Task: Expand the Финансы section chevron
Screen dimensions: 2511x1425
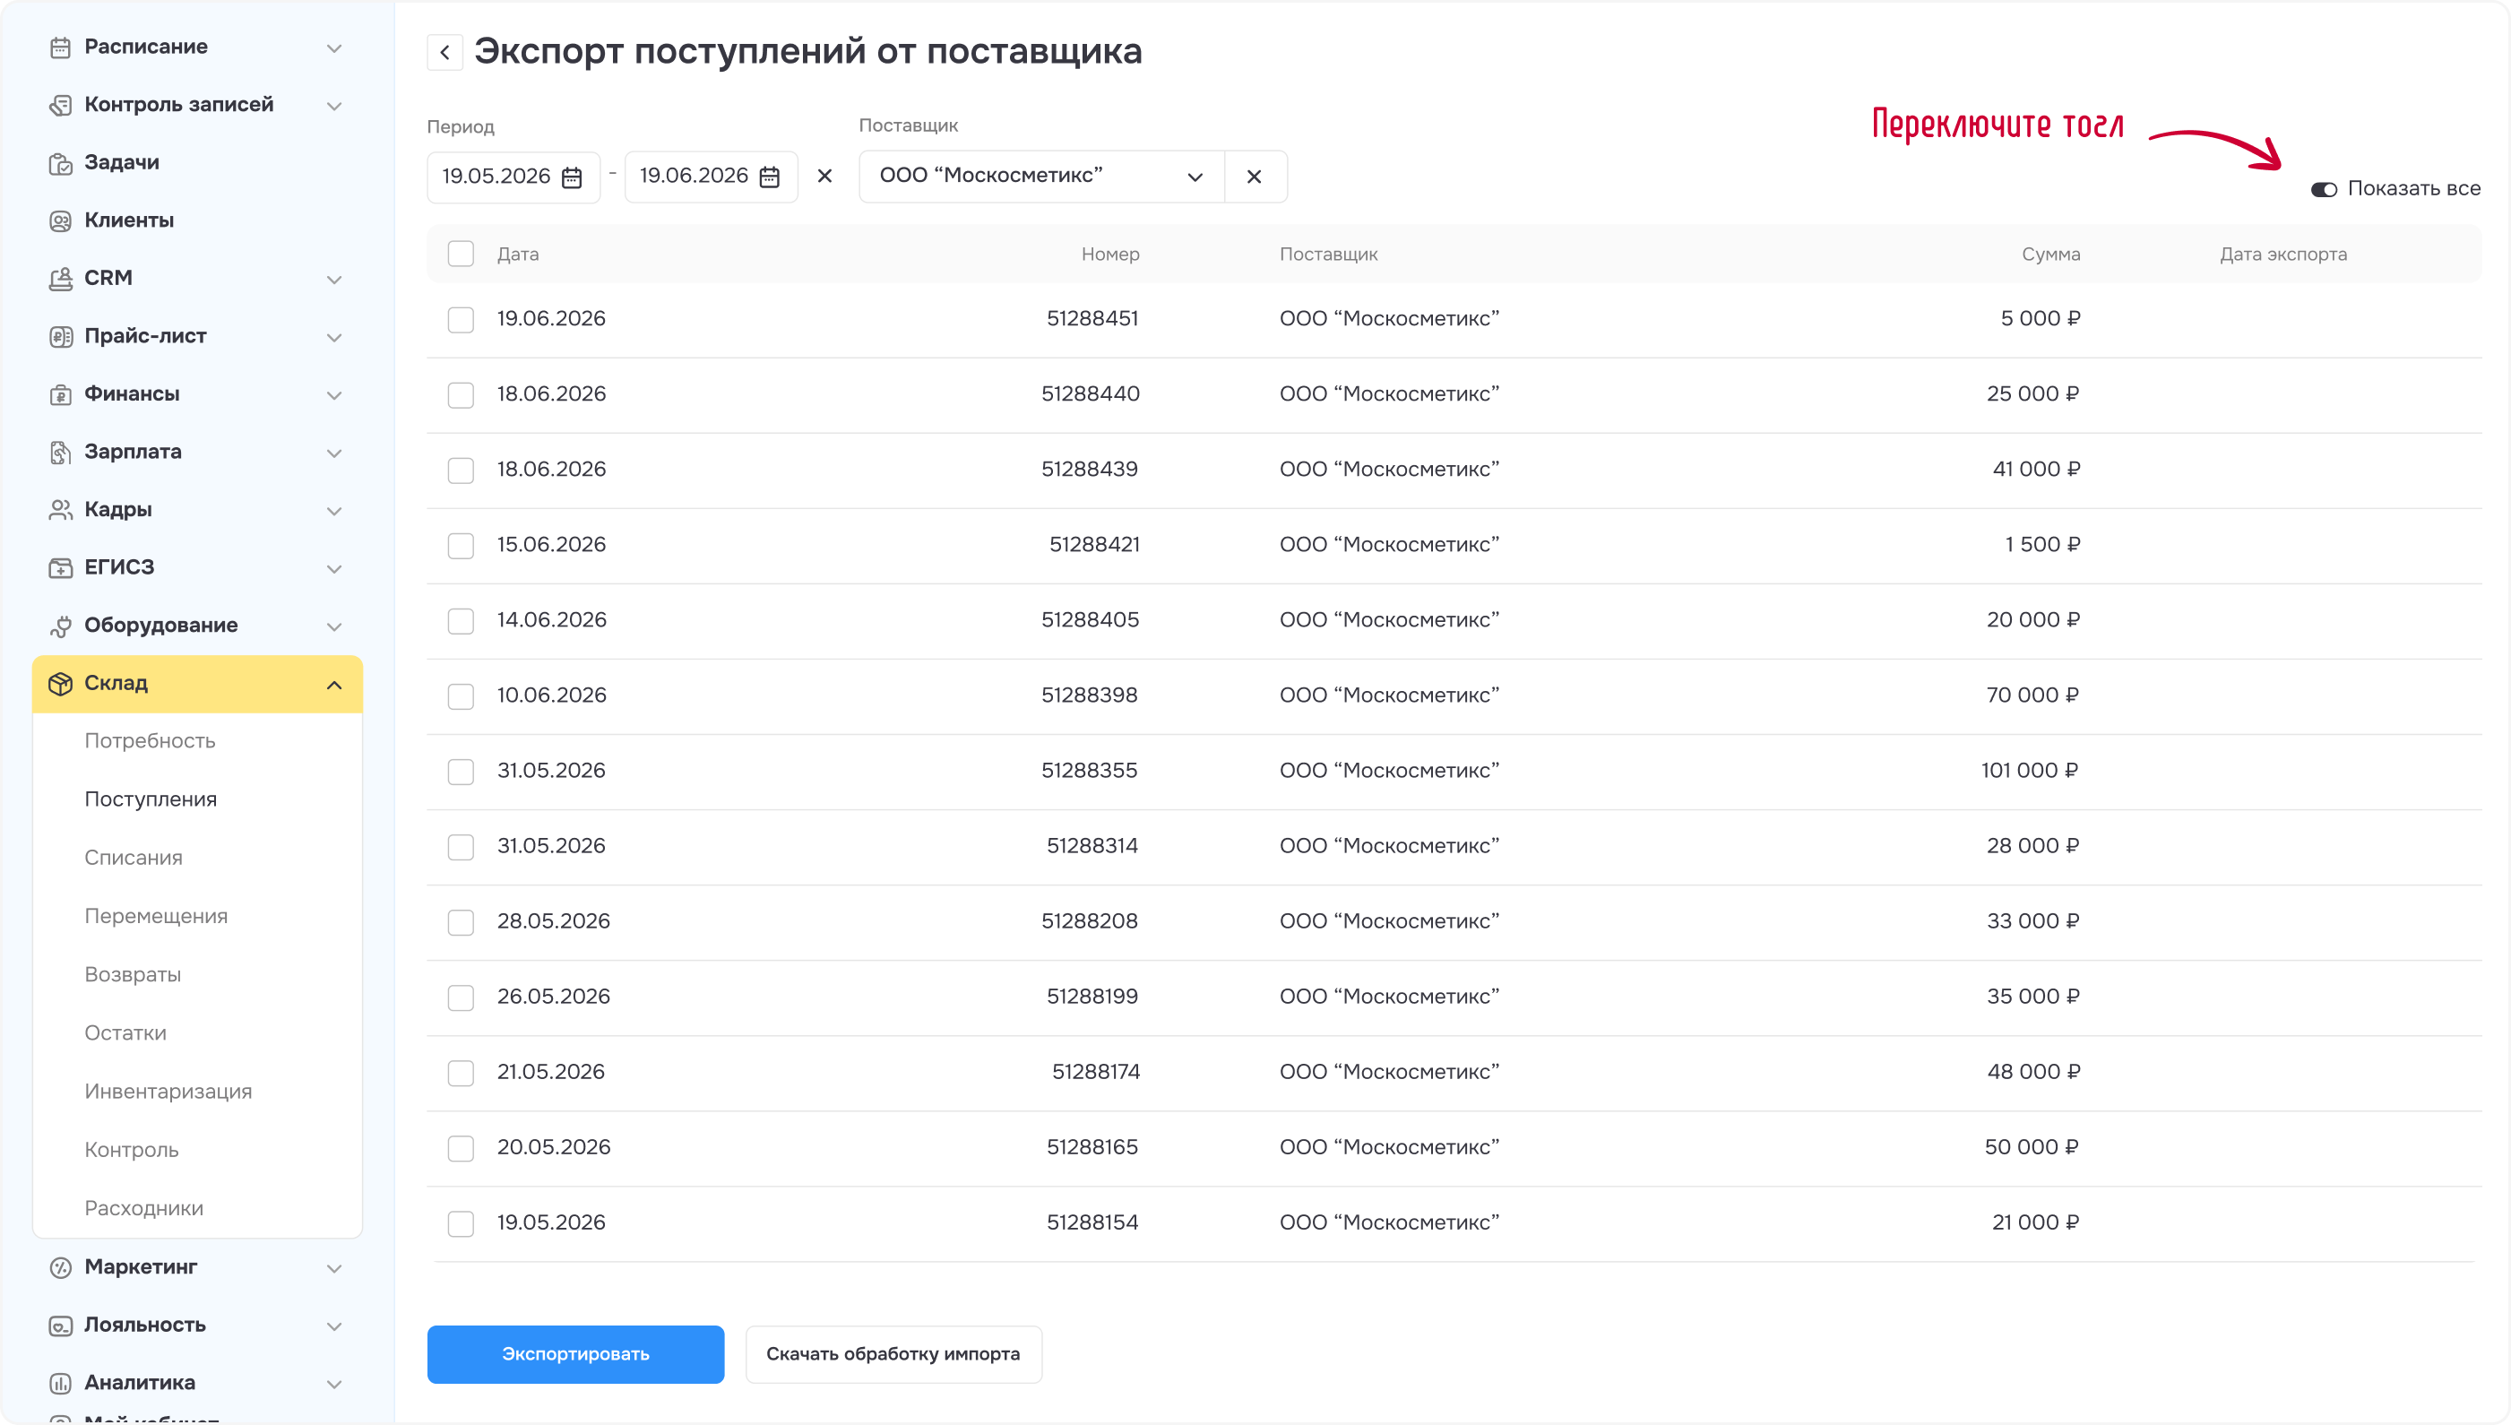Action: pyautogui.click(x=334, y=395)
